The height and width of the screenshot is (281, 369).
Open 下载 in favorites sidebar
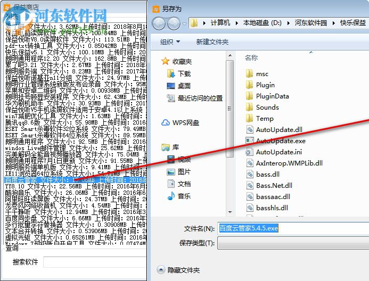(x=178, y=74)
